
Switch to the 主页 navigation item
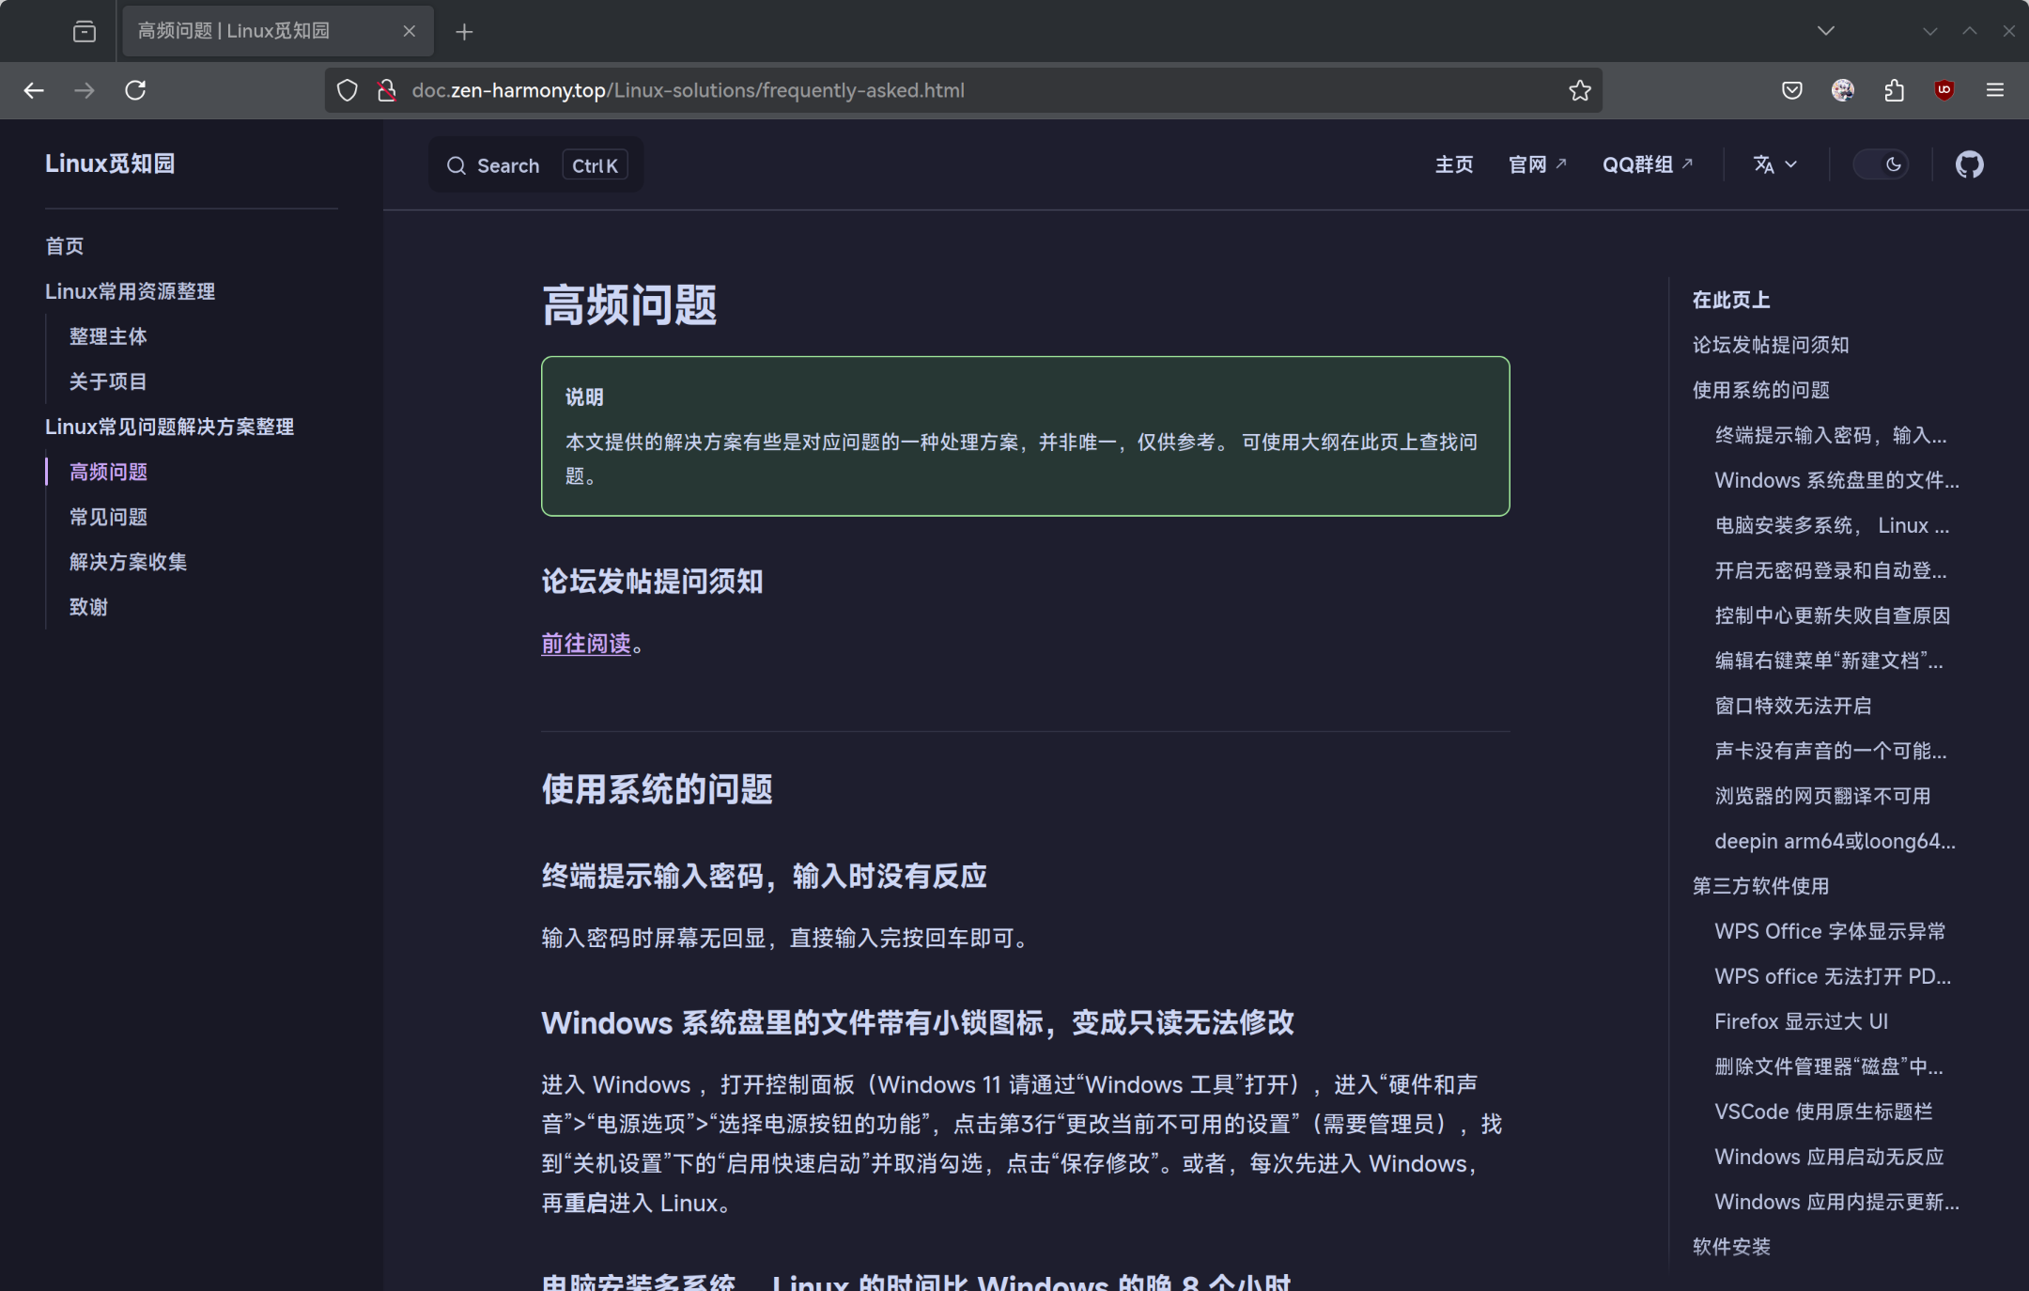1453,164
